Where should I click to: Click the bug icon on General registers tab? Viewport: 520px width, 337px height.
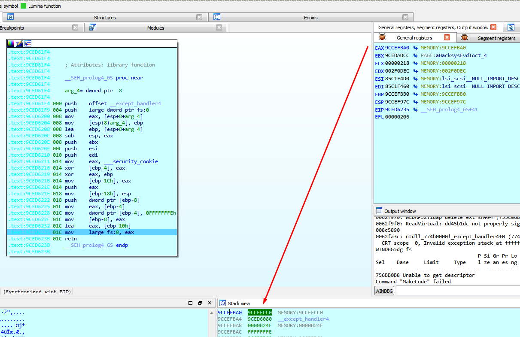(382, 38)
